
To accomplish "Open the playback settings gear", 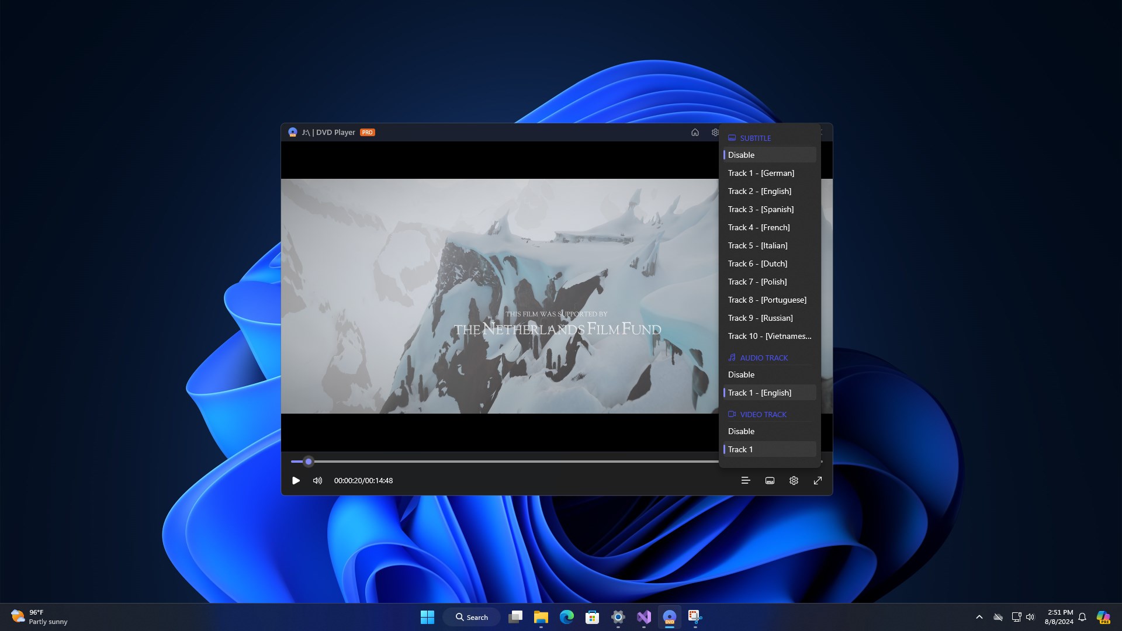I will point(793,480).
